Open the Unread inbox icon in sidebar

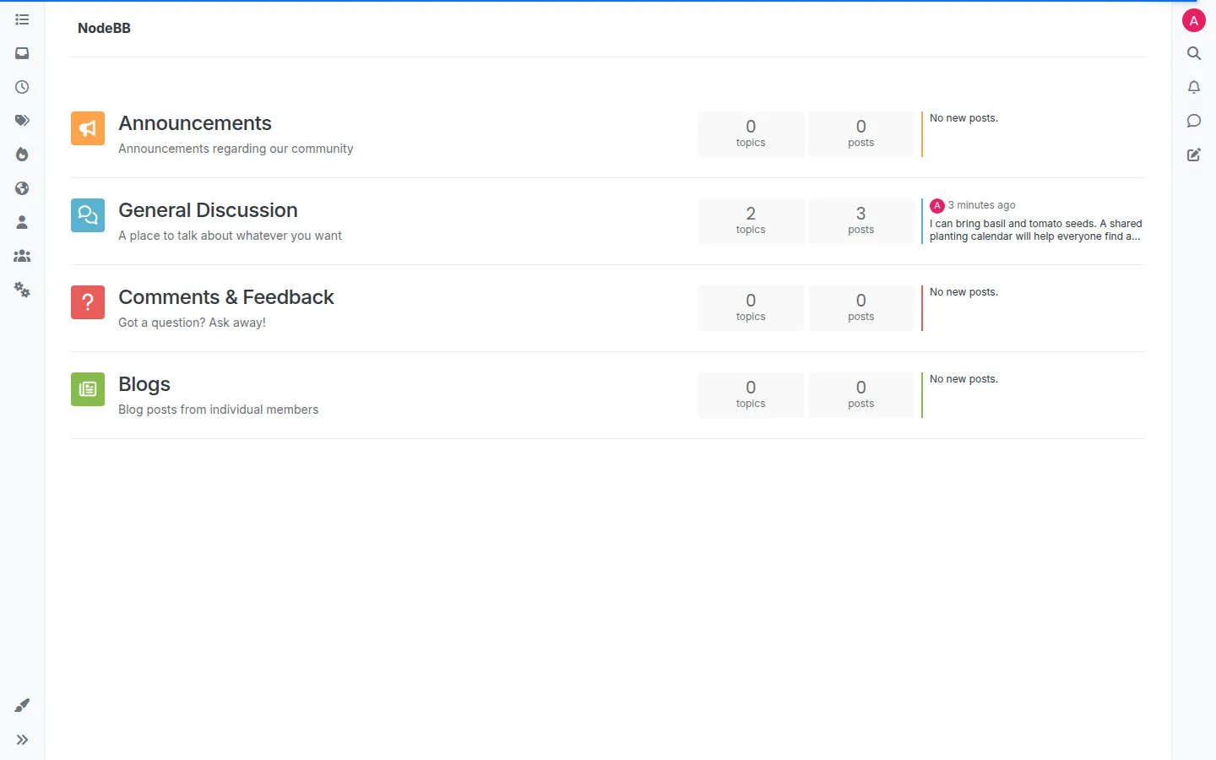(x=22, y=53)
